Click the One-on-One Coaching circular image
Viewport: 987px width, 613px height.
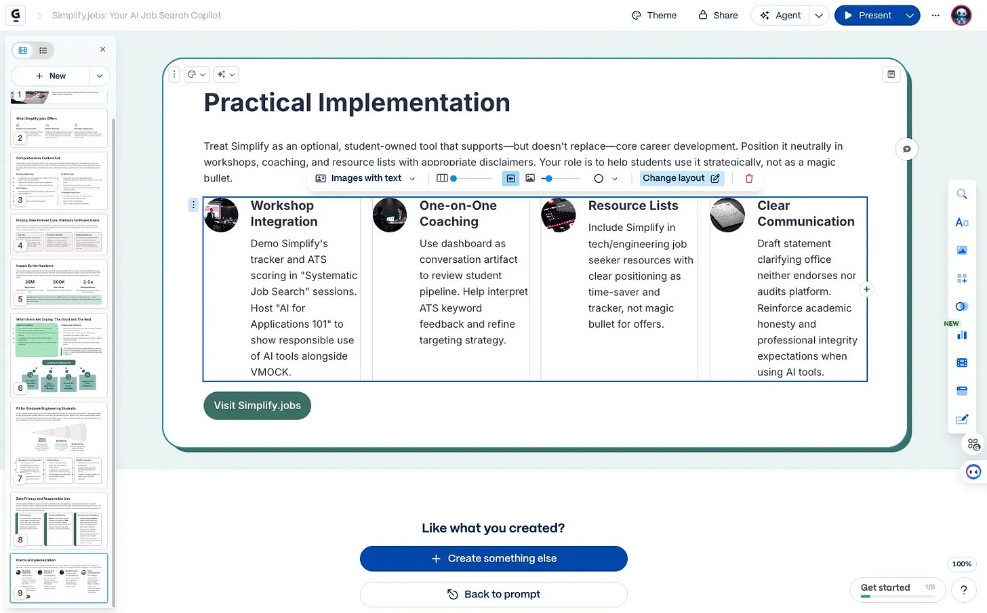click(x=390, y=215)
